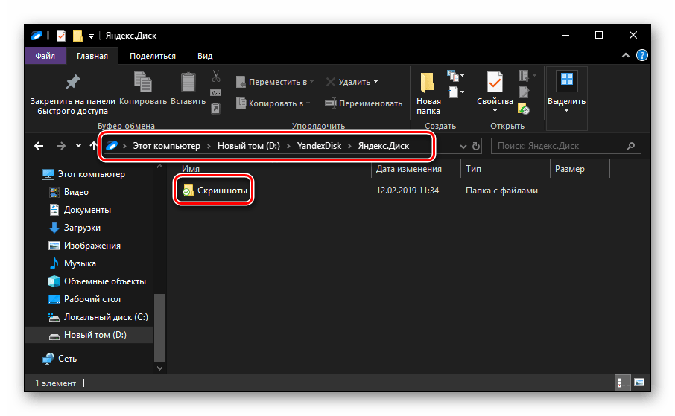Expand address bar history dropdown
675x416 pixels.
click(x=463, y=147)
